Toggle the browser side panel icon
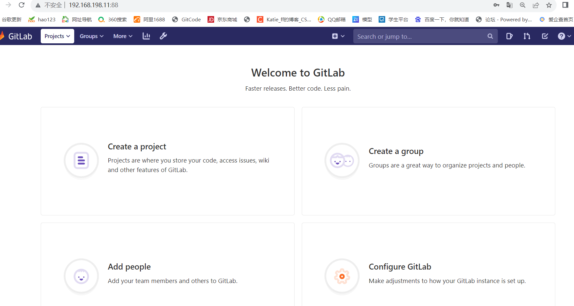This screenshot has height=306, width=574. [565, 5]
